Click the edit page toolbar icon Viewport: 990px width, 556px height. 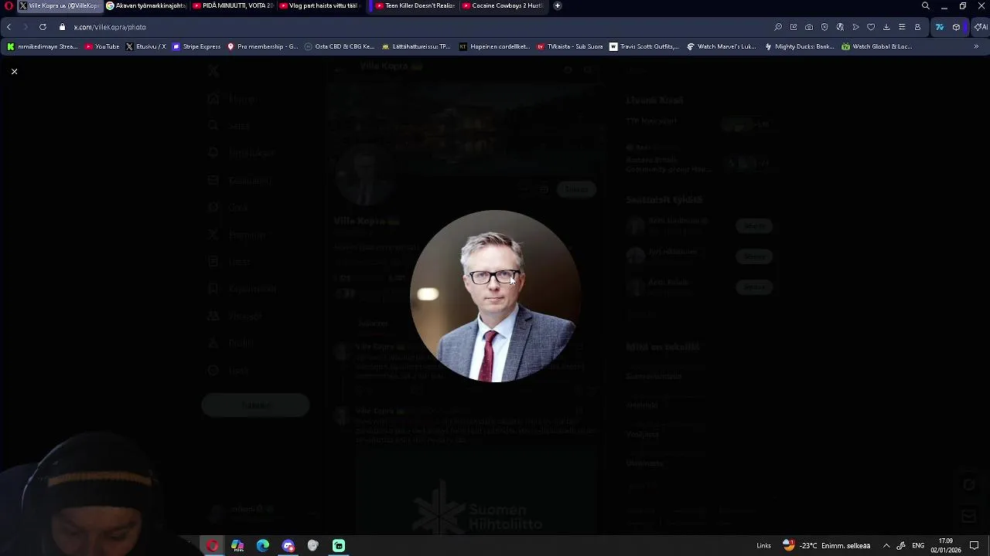pos(794,27)
